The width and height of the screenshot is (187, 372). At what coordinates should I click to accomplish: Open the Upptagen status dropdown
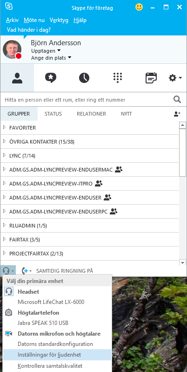46,51
